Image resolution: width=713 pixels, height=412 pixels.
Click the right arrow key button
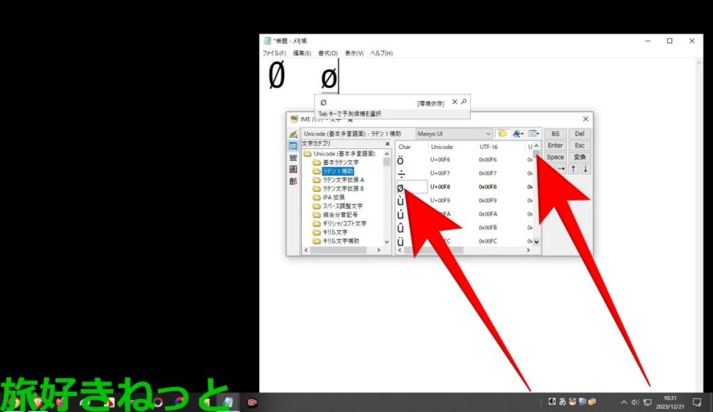click(x=562, y=168)
